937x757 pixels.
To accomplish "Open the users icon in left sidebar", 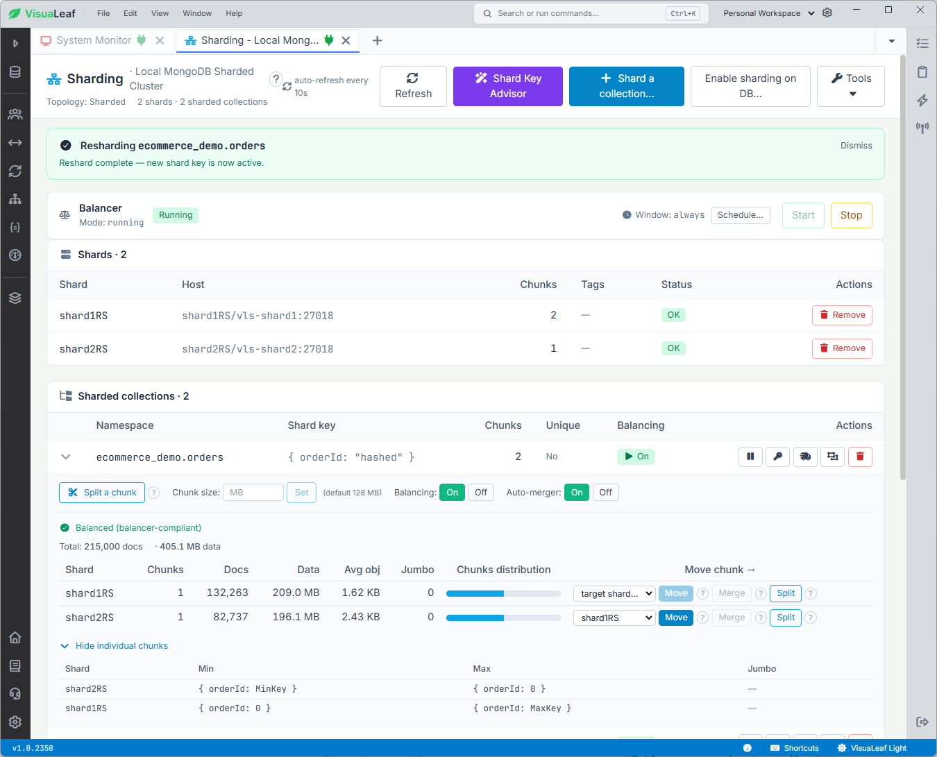I will tap(15, 114).
